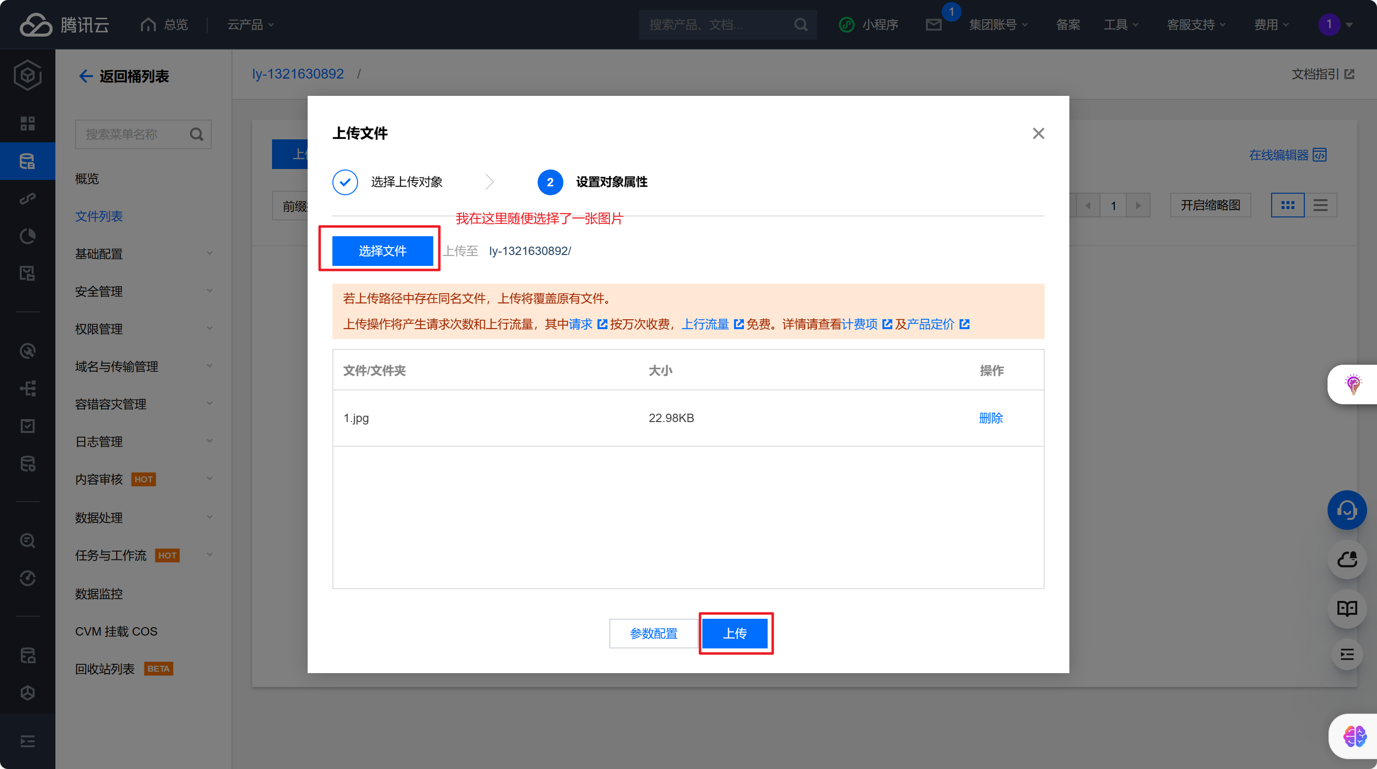Screen dimensions: 1377x769
Task: Click the WeChat mini program icon
Action: [x=846, y=25]
